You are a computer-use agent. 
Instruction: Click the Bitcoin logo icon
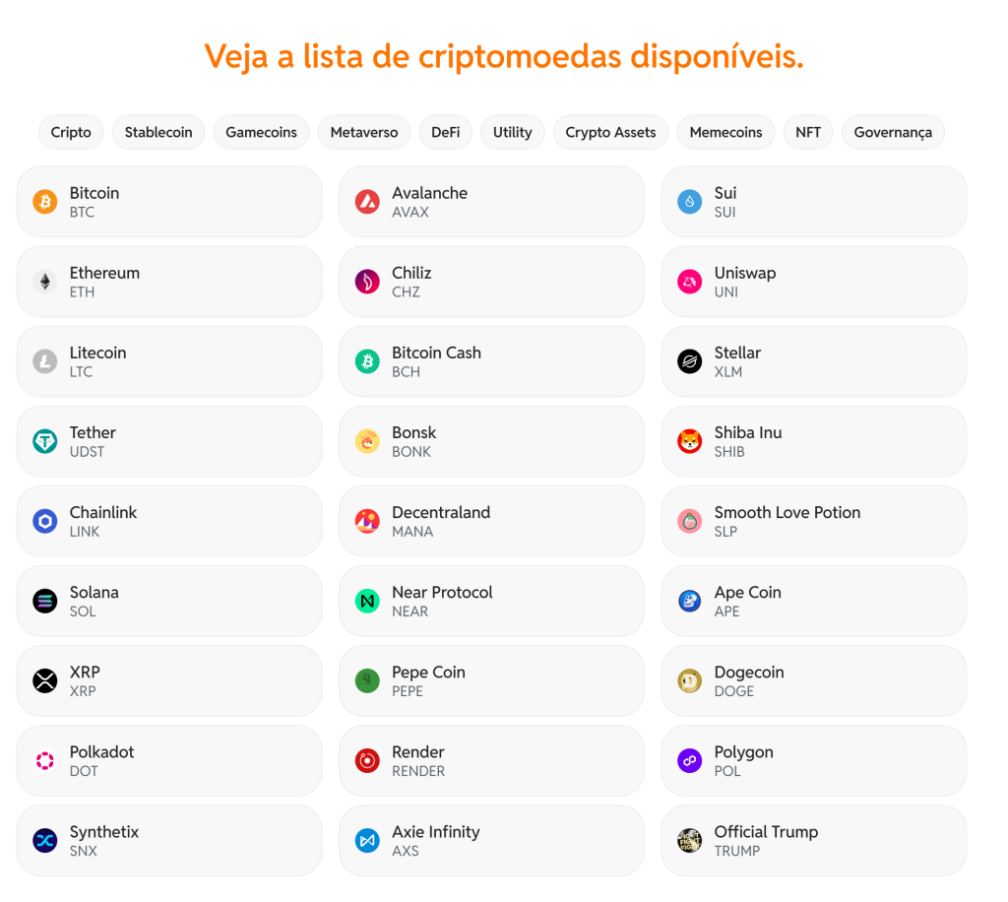43,202
